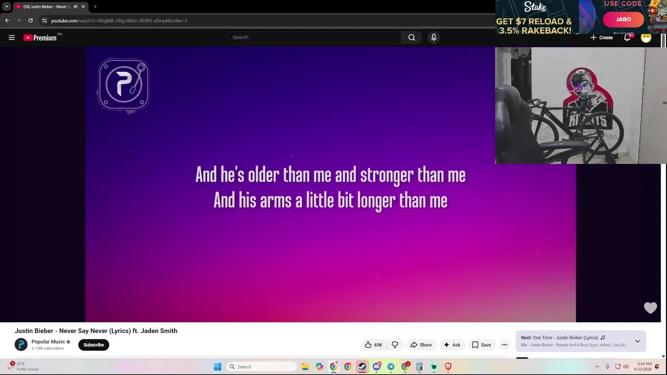Like the video with 65K thumbs up
667x375 pixels.
pyautogui.click(x=373, y=345)
